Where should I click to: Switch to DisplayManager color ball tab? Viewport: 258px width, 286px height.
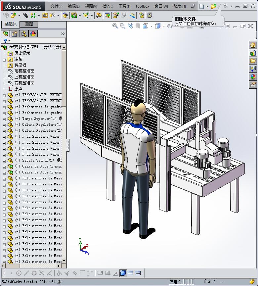click(x=33, y=34)
